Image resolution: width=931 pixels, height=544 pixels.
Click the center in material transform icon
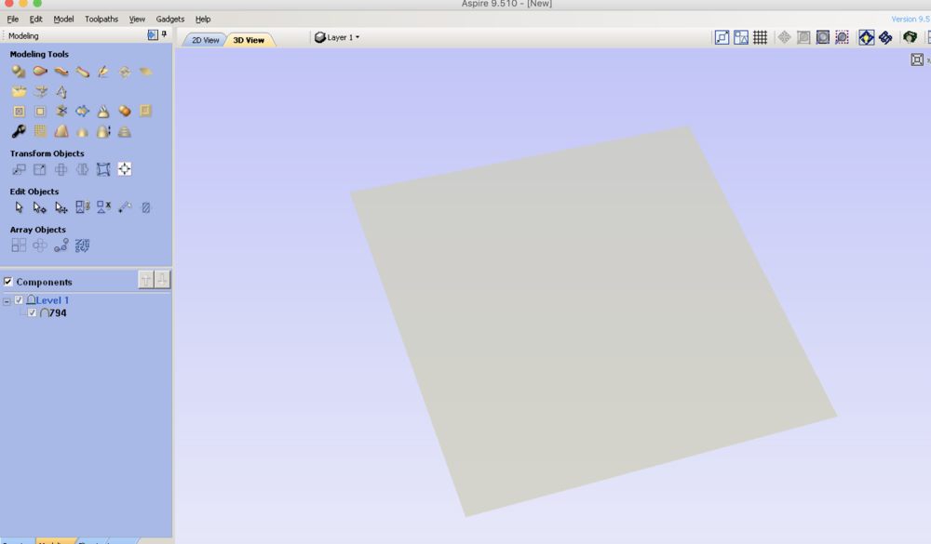[125, 169]
